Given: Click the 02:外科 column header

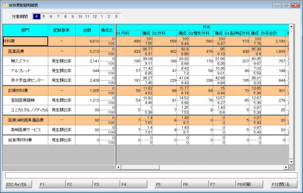Looking at the screenshot, I should (165, 33).
